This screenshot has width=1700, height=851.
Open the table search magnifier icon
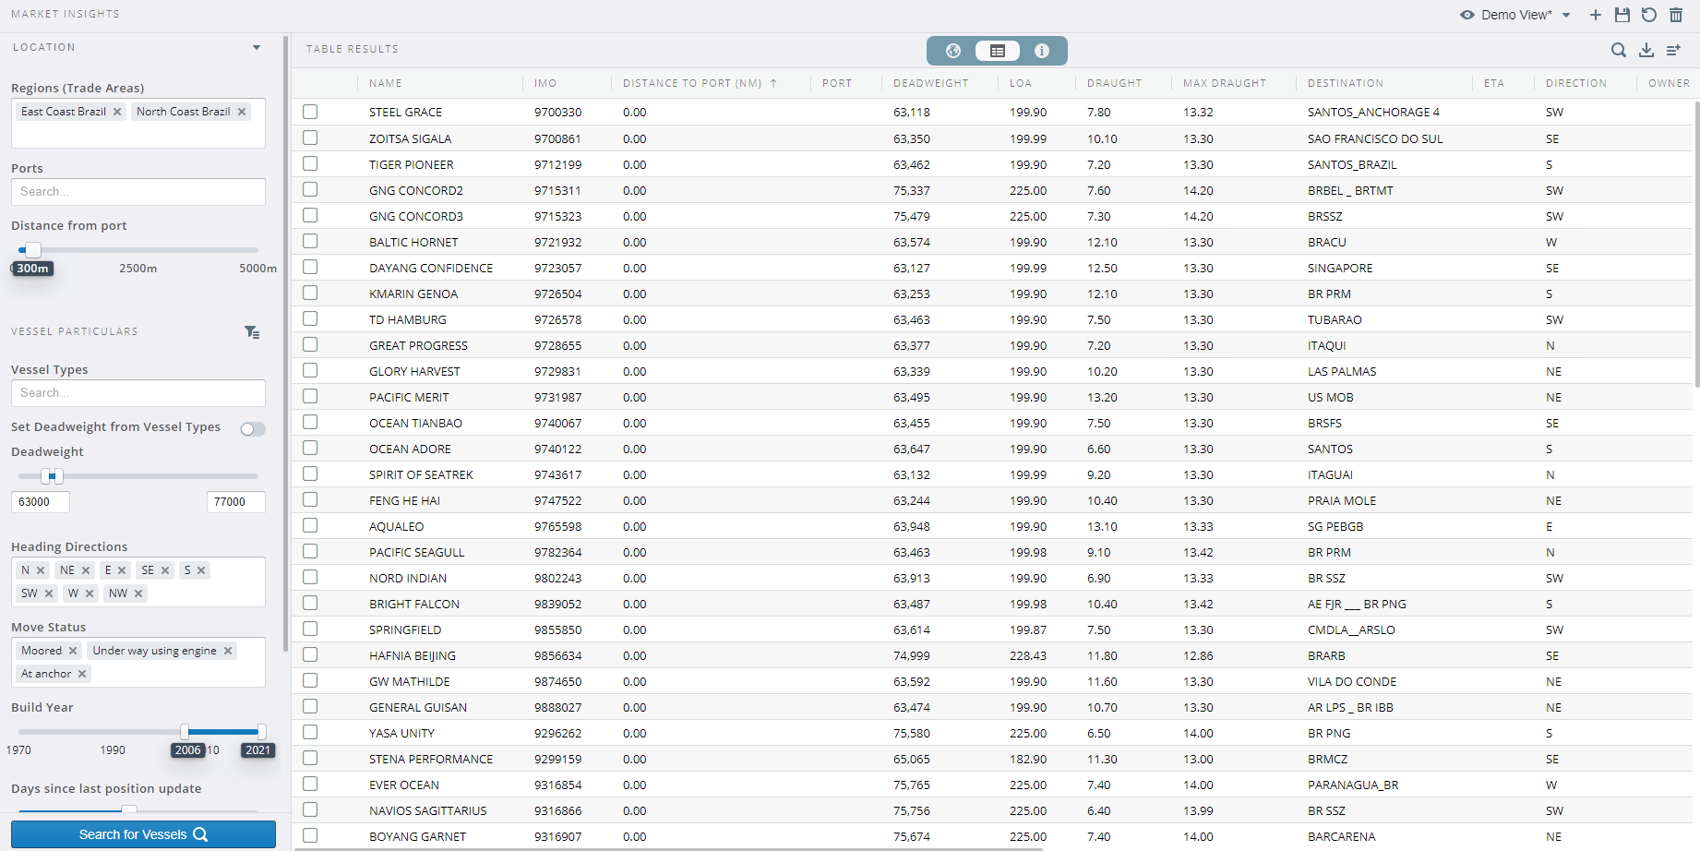tap(1618, 50)
